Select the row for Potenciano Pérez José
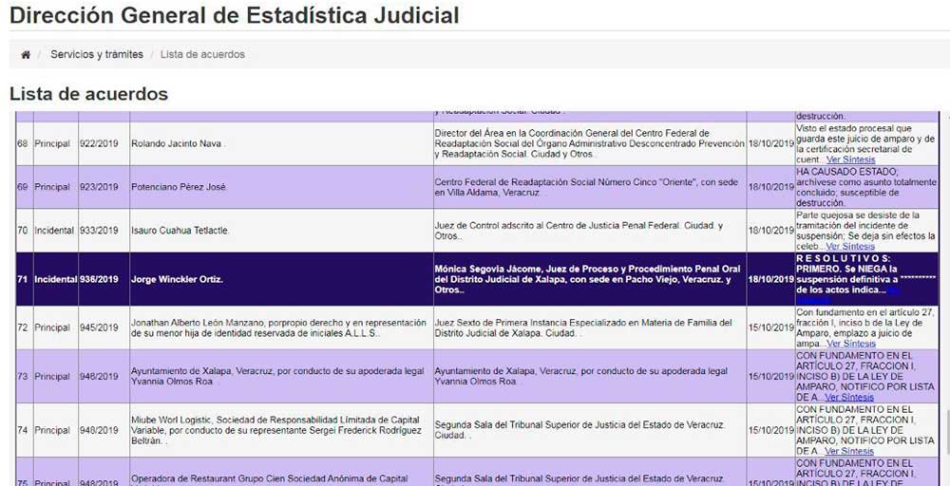Image resolution: width=950 pixels, height=486 pixels. tap(180, 187)
